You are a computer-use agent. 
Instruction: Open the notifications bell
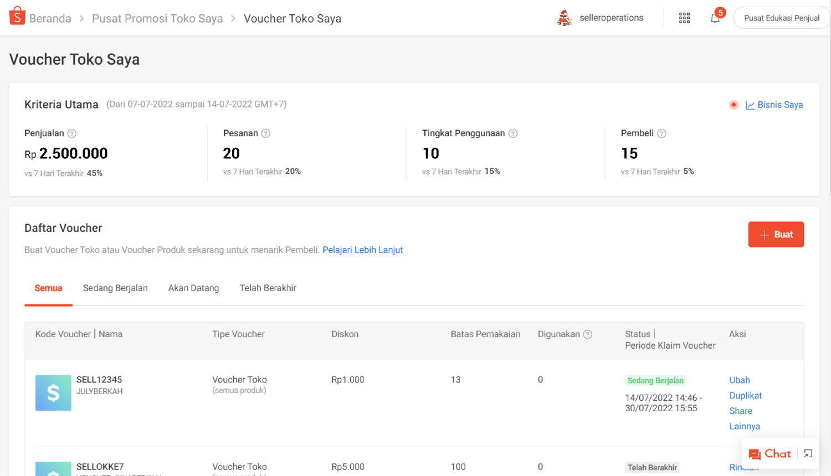[715, 18]
